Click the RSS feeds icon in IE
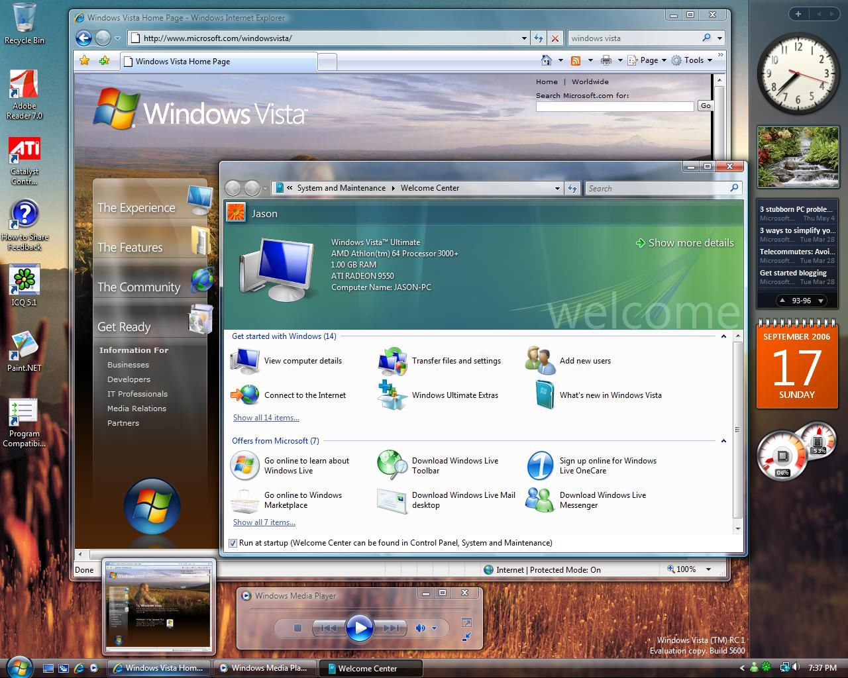This screenshot has width=848, height=678. click(x=576, y=60)
